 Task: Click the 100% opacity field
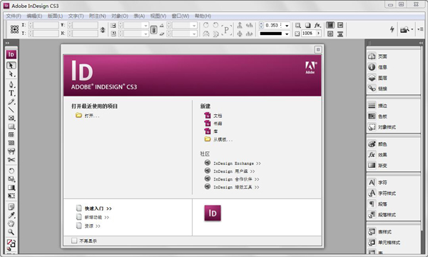309,34
